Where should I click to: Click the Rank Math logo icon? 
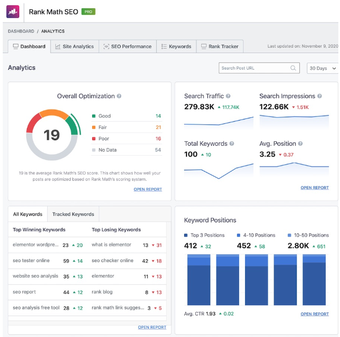(x=13, y=12)
